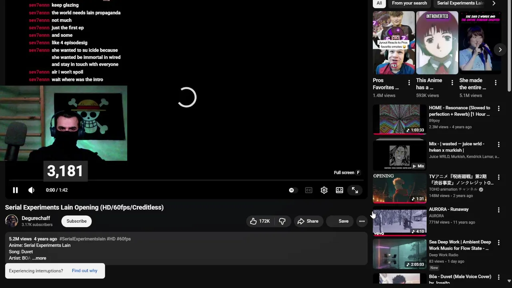Image resolution: width=512 pixels, height=288 pixels.
Task: Open the wasted juice wrld Mix thumbnail
Action: pyautogui.click(x=399, y=155)
